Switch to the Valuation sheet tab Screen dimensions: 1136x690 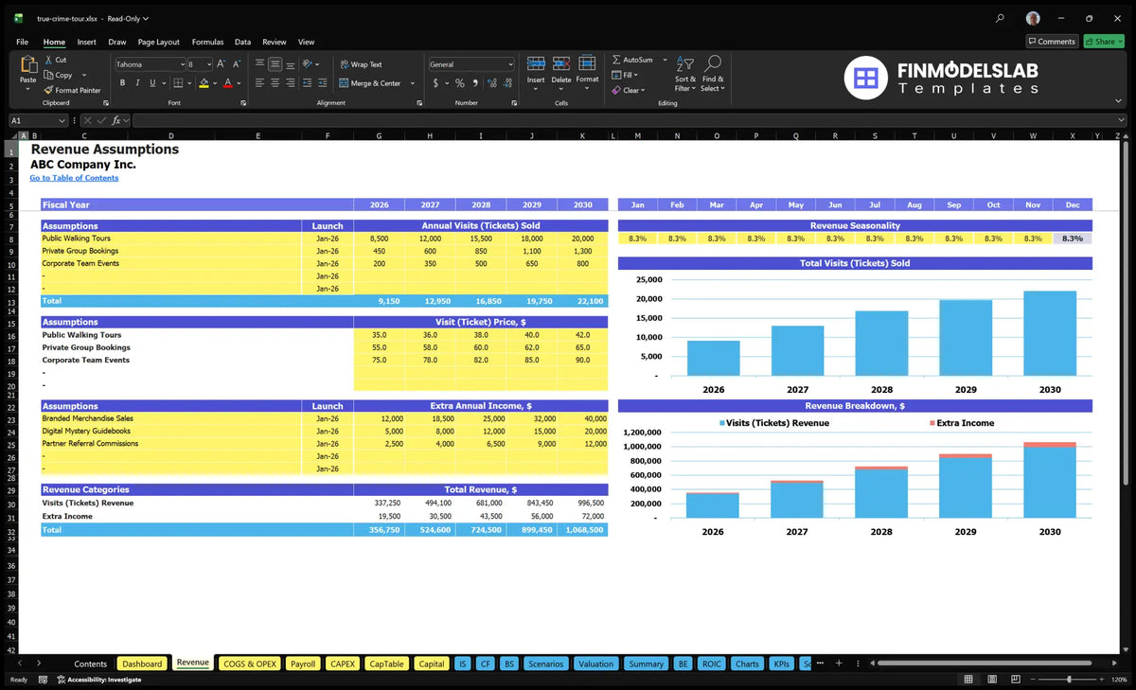click(595, 663)
